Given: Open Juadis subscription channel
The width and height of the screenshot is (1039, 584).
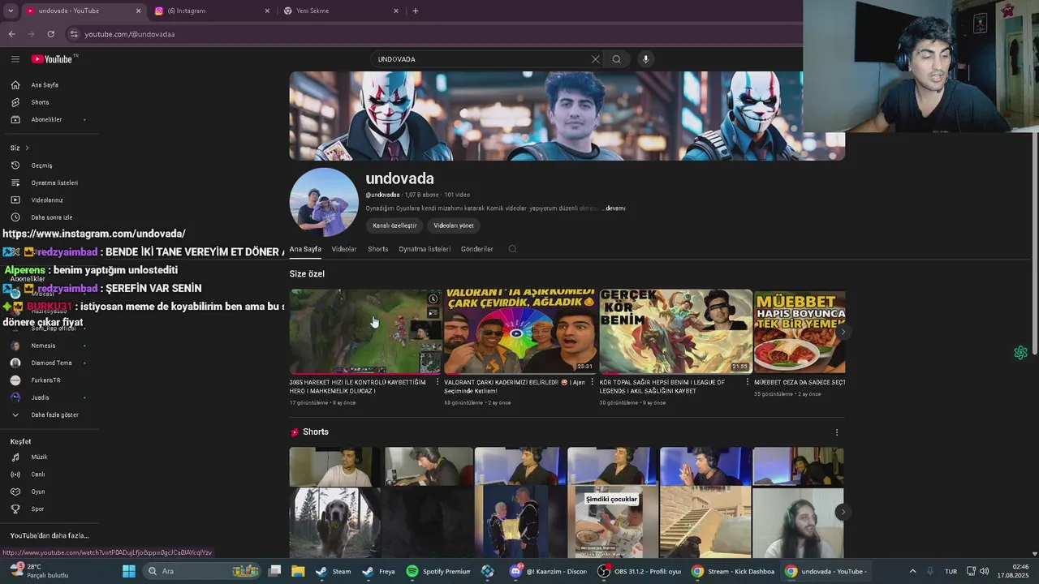Looking at the screenshot, I should [x=40, y=397].
